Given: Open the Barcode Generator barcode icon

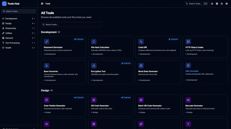Looking at the screenshot, I should click(188, 100).
